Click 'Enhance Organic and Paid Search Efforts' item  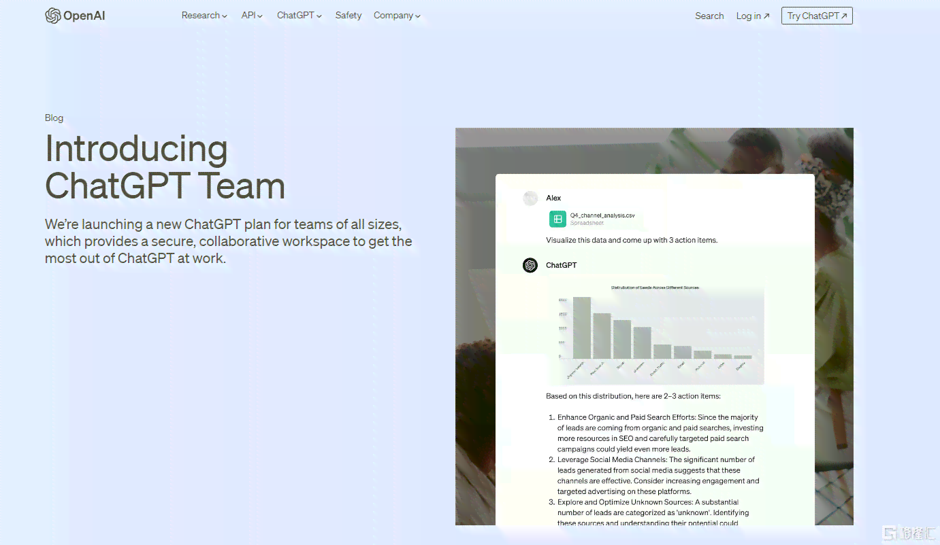(660, 434)
